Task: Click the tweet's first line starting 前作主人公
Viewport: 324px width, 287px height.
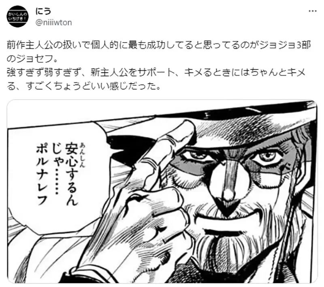Action: pyautogui.click(x=159, y=45)
